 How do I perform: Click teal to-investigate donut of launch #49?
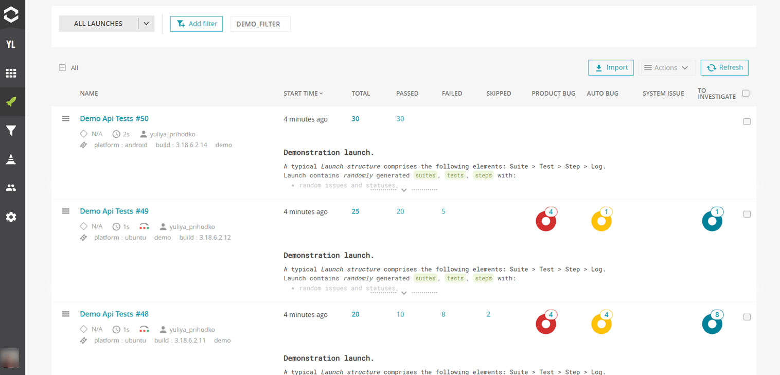pyautogui.click(x=712, y=221)
